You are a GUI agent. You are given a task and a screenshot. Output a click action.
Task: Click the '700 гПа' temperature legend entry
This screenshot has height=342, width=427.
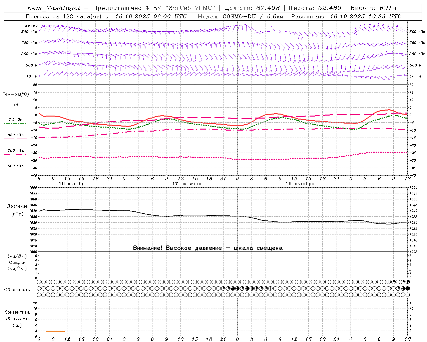pos(16,151)
